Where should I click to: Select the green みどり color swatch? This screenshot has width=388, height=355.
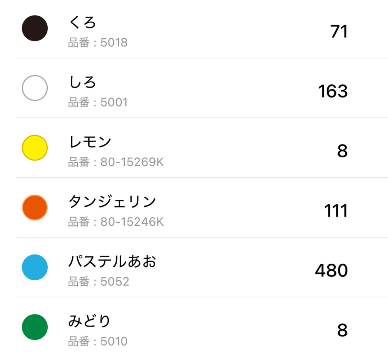click(34, 327)
